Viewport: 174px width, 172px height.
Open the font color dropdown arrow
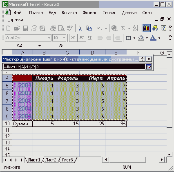point(159,38)
